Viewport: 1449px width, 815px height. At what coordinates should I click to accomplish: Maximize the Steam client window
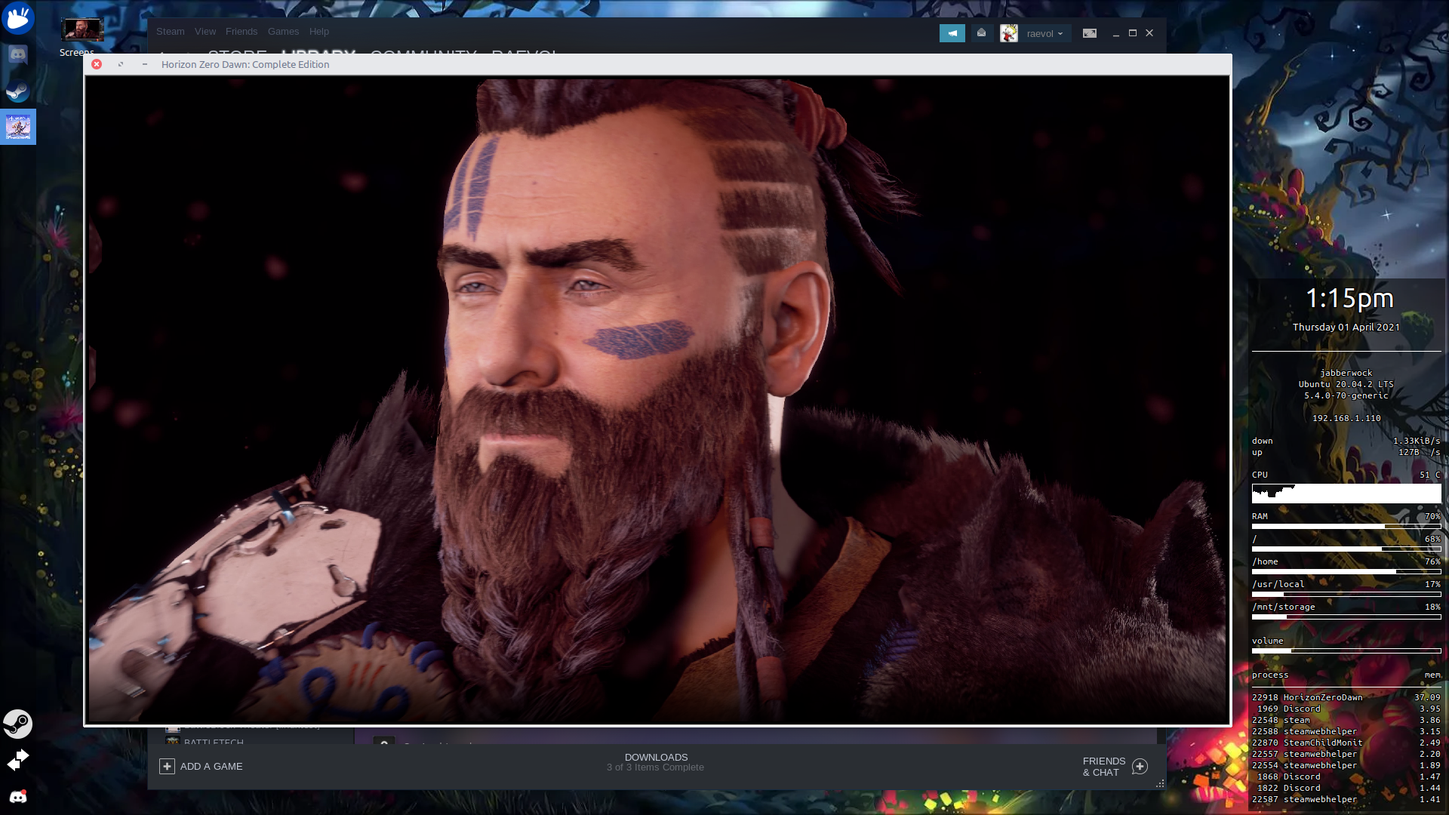click(x=1133, y=33)
